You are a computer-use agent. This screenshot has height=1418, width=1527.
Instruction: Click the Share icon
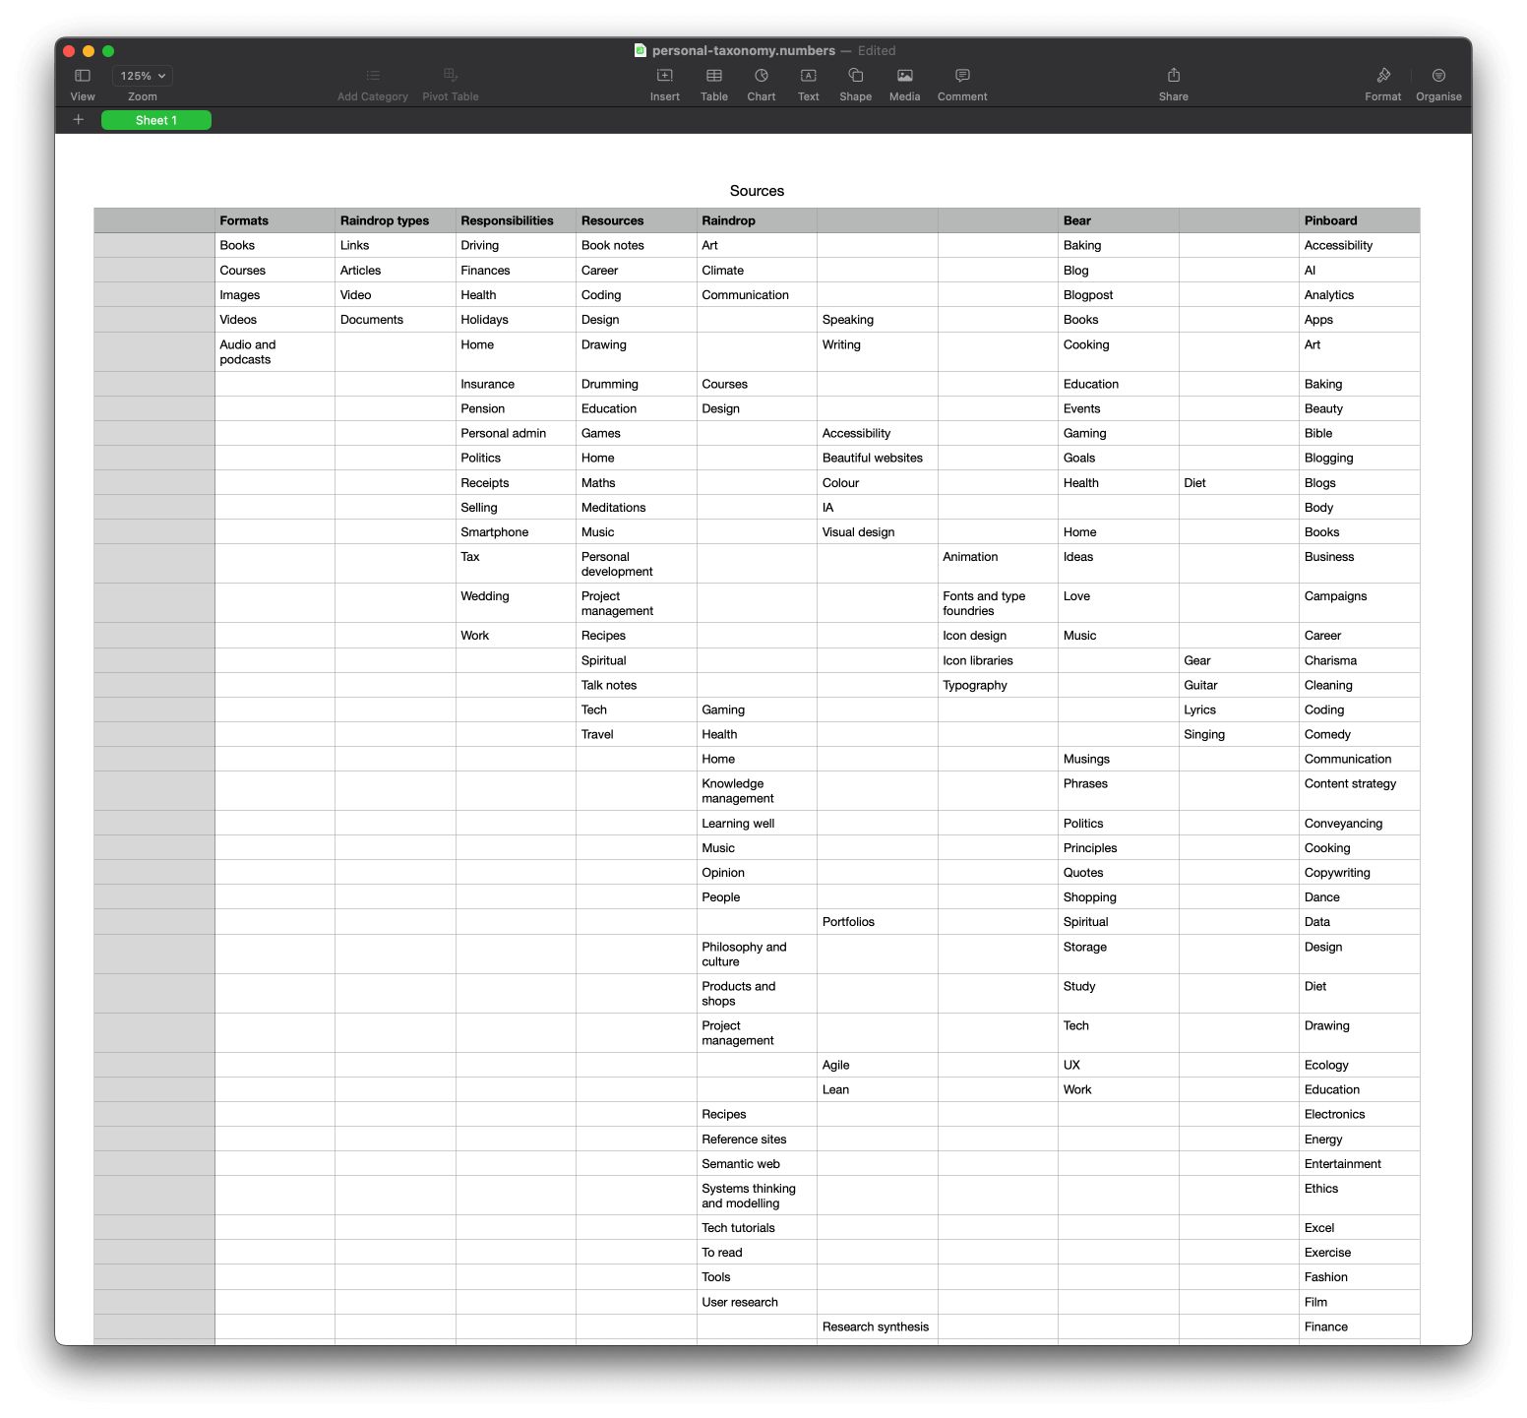(1173, 83)
